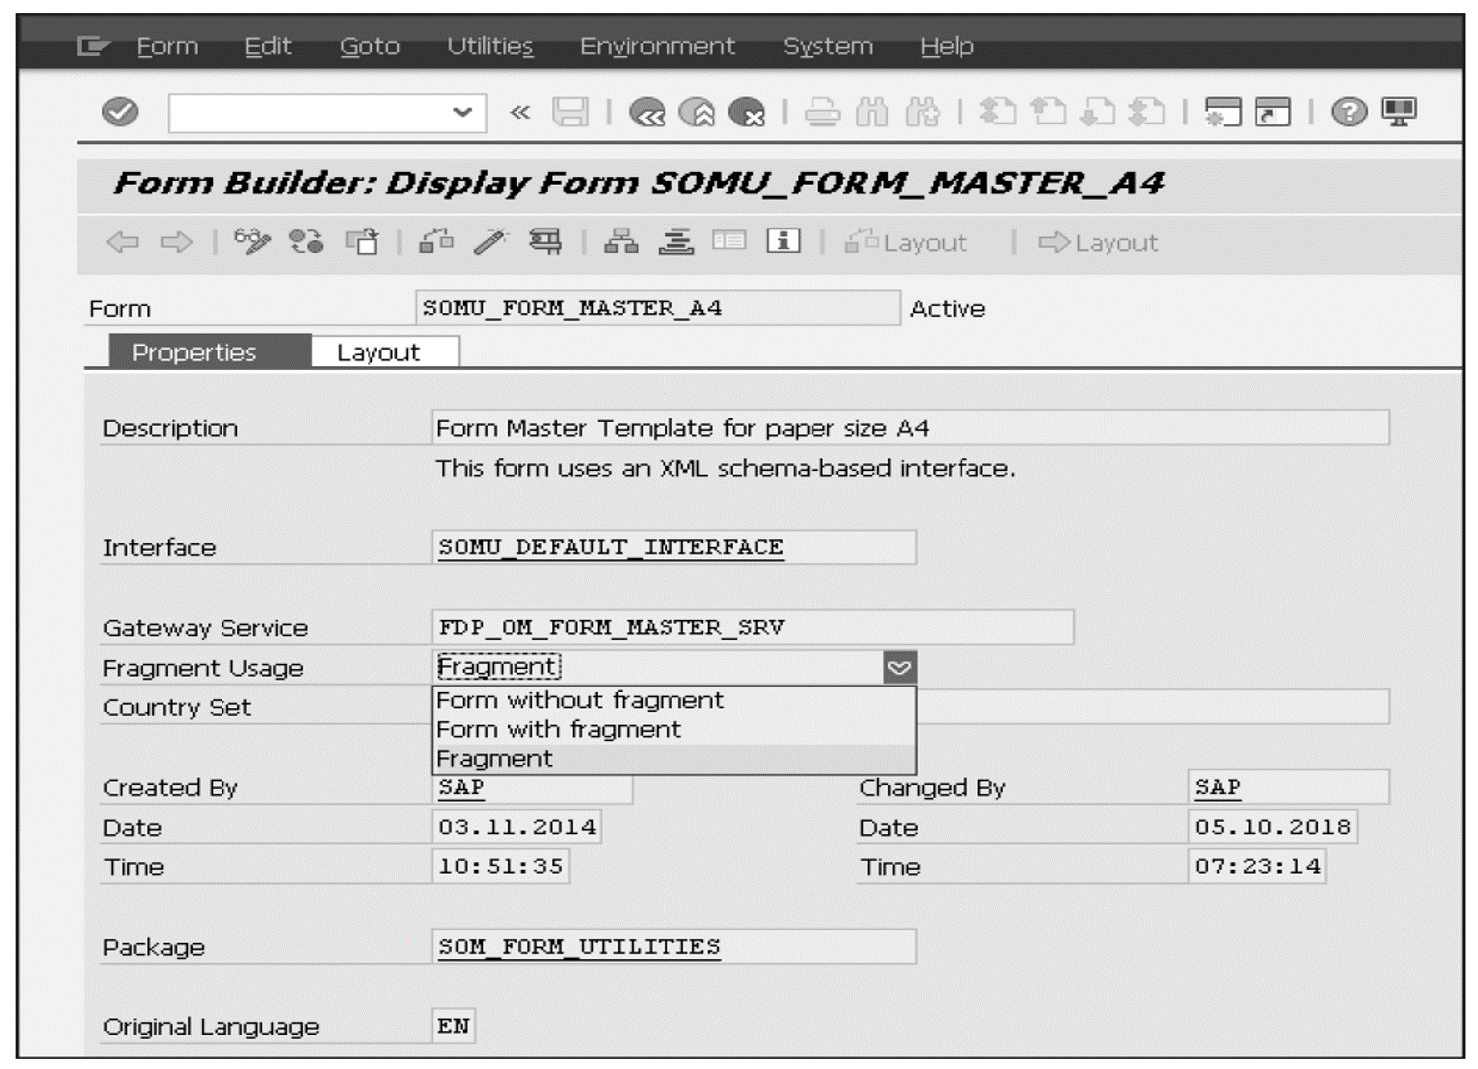Switch to the Layout tab
The image size is (1478, 1069).
pos(384,352)
